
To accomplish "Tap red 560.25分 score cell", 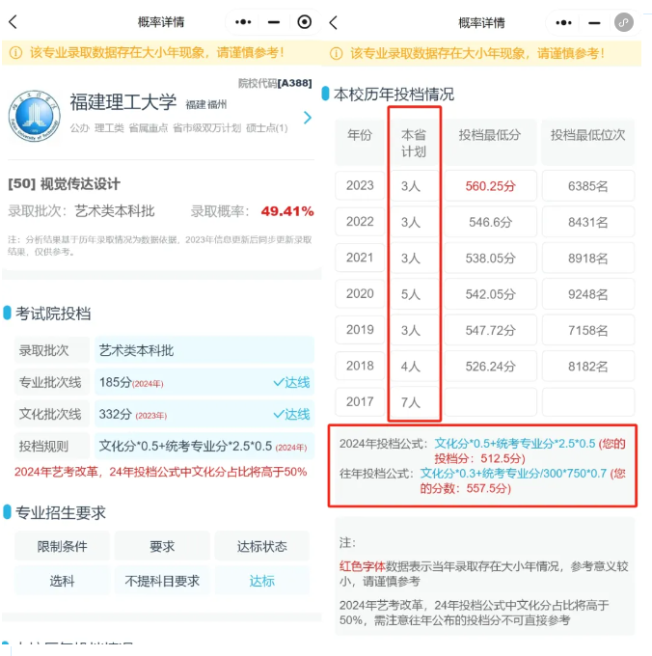I will pyautogui.click(x=490, y=185).
